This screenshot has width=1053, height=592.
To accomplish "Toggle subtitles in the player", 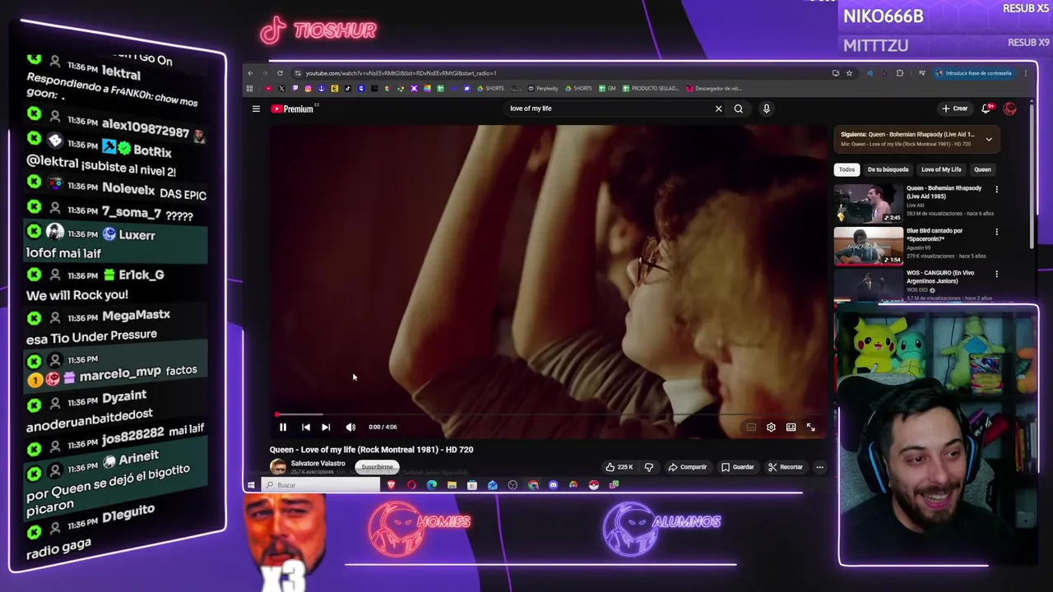I will pyautogui.click(x=751, y=428).
